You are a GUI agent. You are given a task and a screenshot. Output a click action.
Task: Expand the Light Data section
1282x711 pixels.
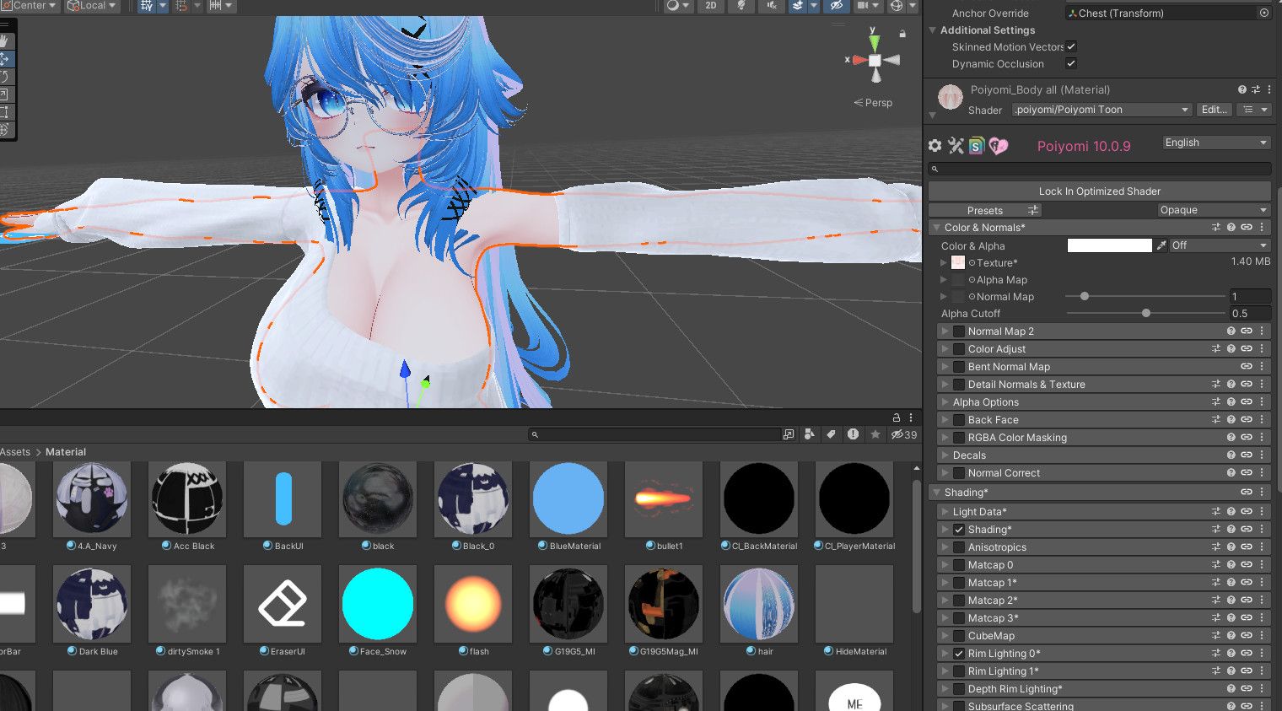click(x=945, y=512)
